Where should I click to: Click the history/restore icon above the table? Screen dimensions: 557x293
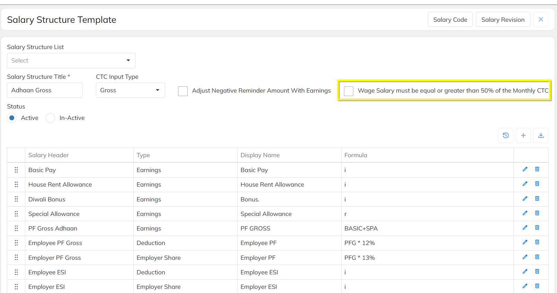pos(506,135)
